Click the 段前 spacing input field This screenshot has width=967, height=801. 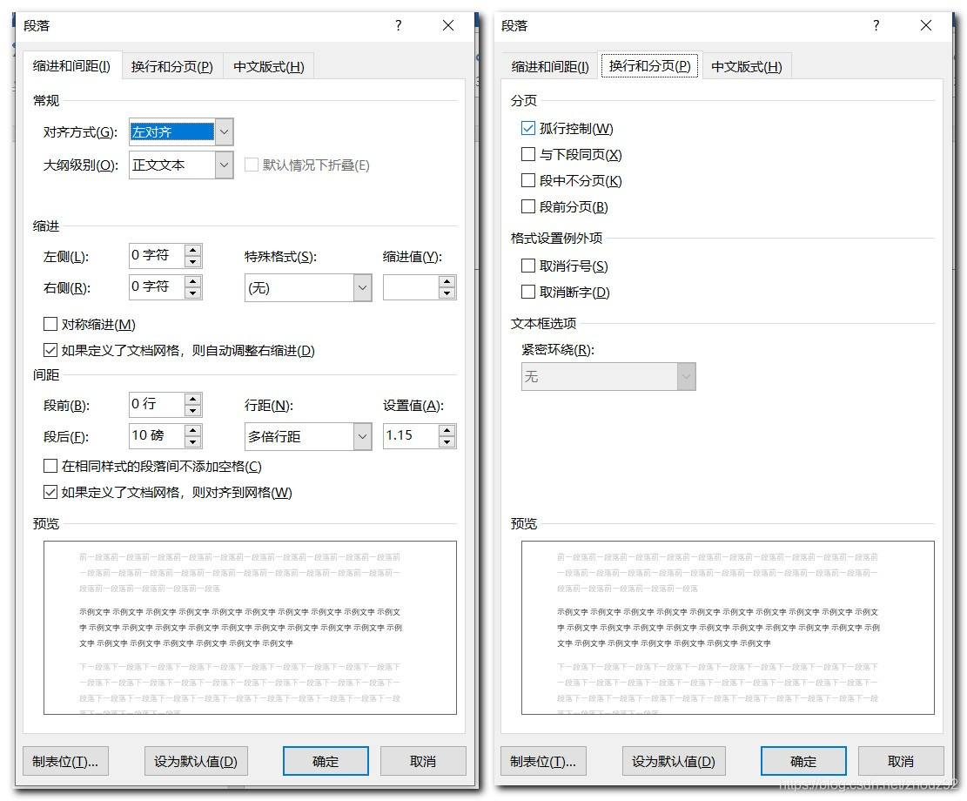[x=157, y=404]
